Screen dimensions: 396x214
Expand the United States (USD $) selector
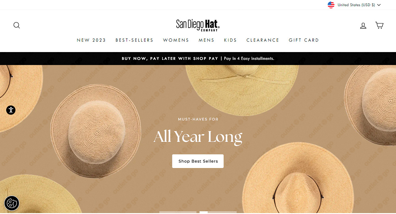[x=354, y=5]
